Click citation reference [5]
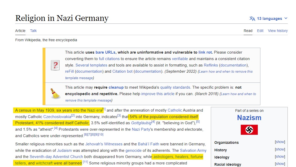296x167 pixels. click(x=198, y=122)
